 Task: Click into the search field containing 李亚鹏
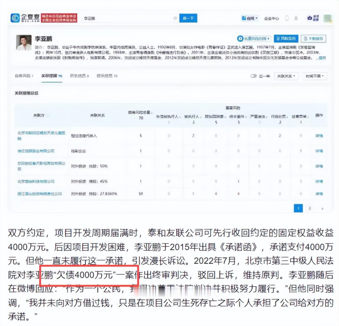130,18
